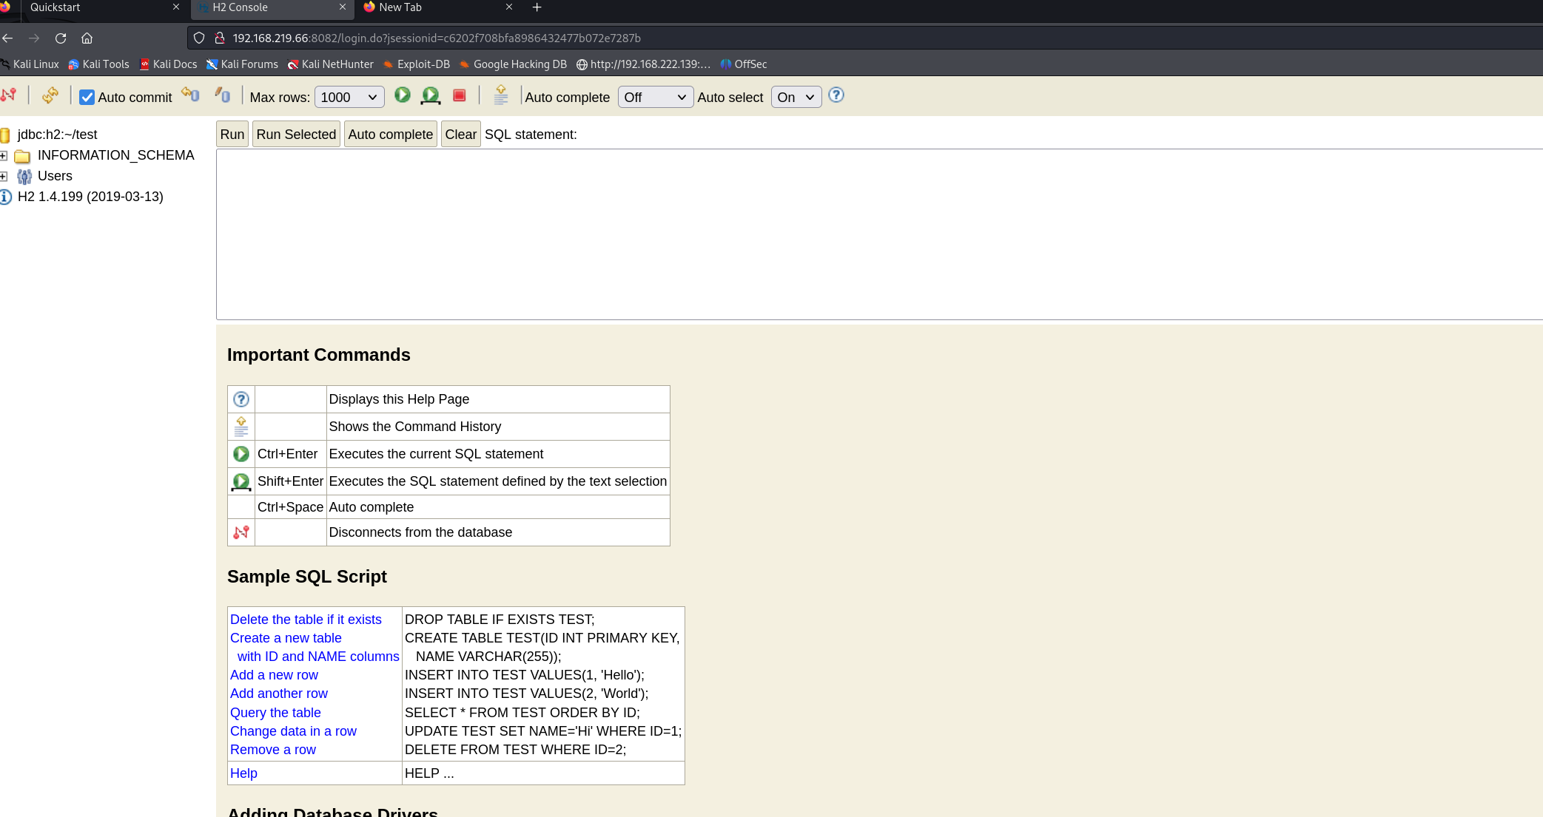Click the H2 version info icon

(6, 197)
